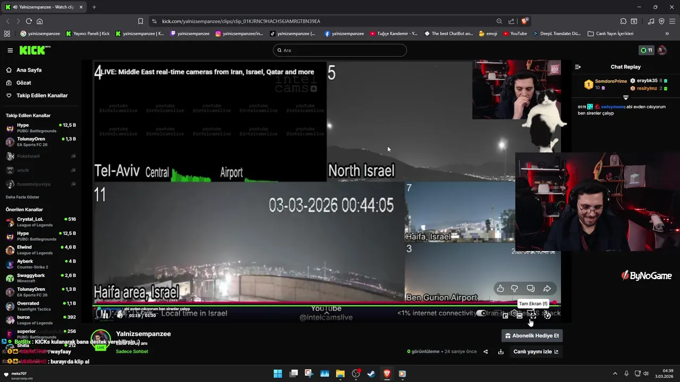The height and width of the screenshot is (382, 680).
Task: Open burce League of Legends channel
Action: 41,320
